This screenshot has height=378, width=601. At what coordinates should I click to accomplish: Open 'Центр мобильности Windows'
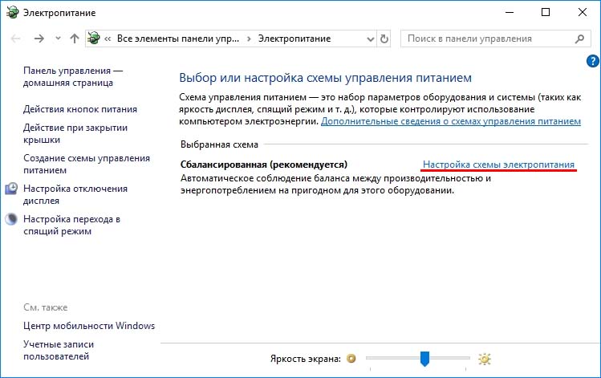click(89, 326)
